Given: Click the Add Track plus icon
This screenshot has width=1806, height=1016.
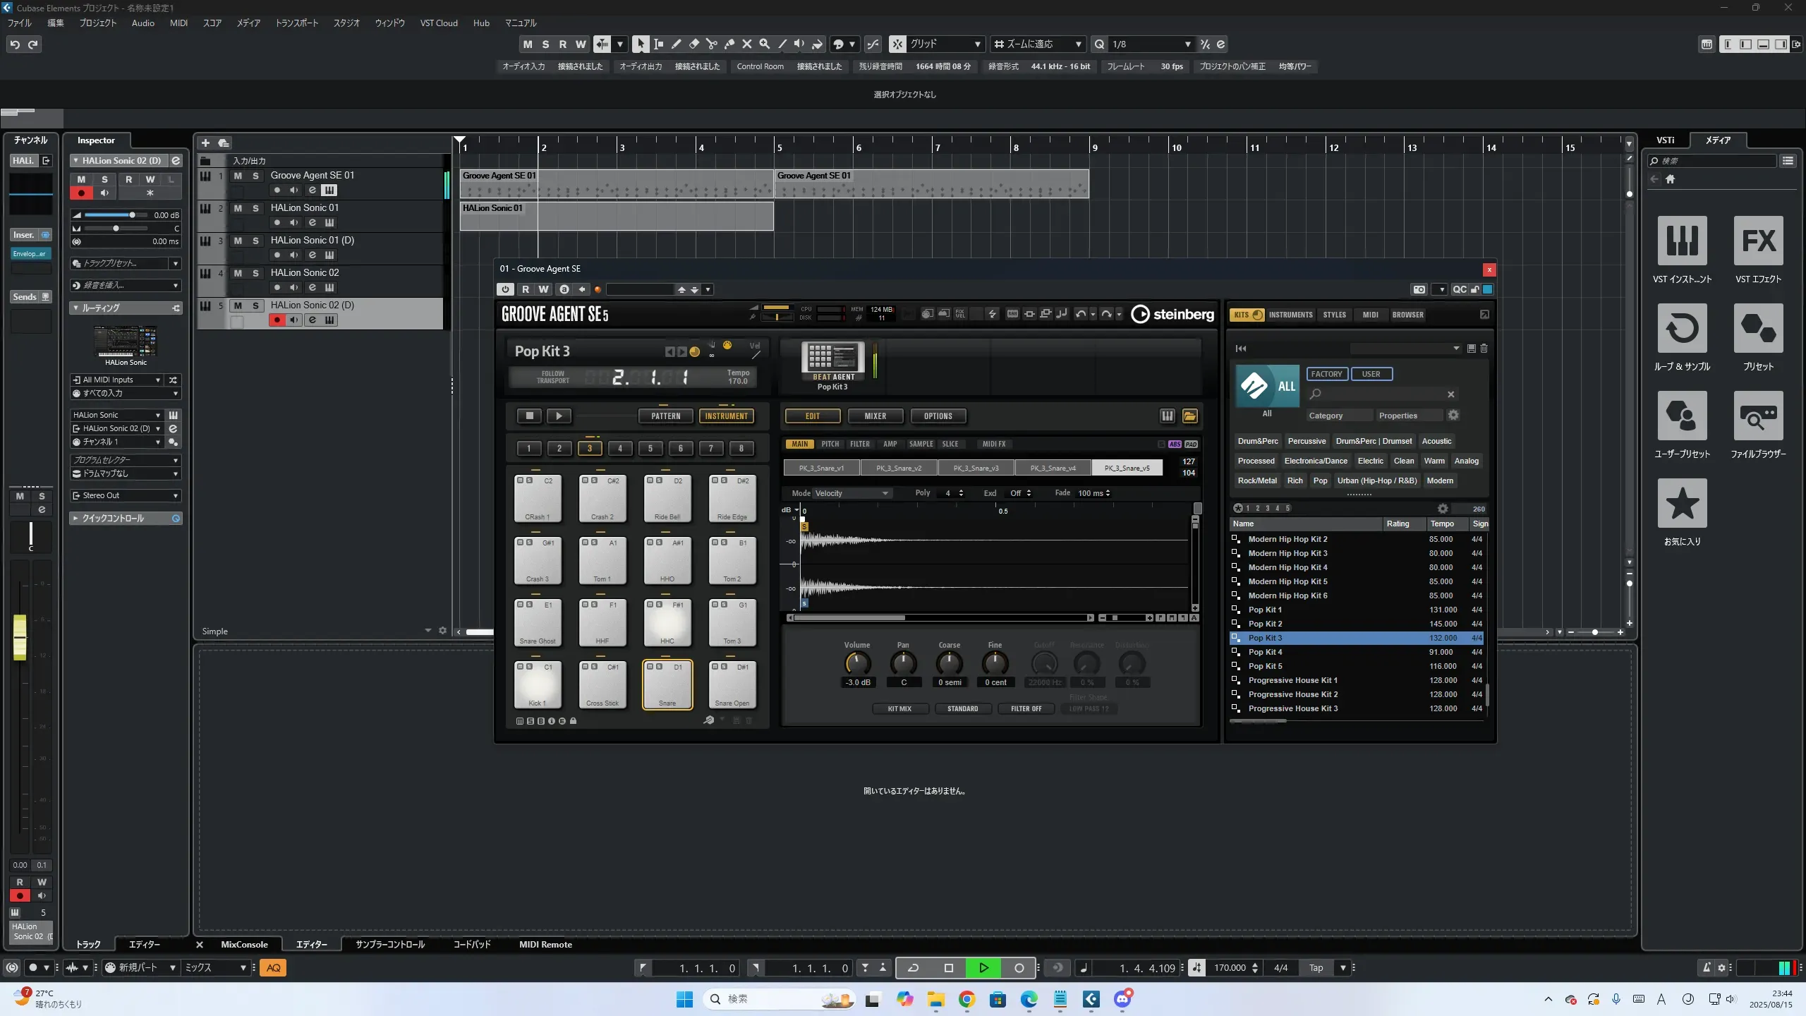Looking at the screenshot, I should tap(205, 143).
